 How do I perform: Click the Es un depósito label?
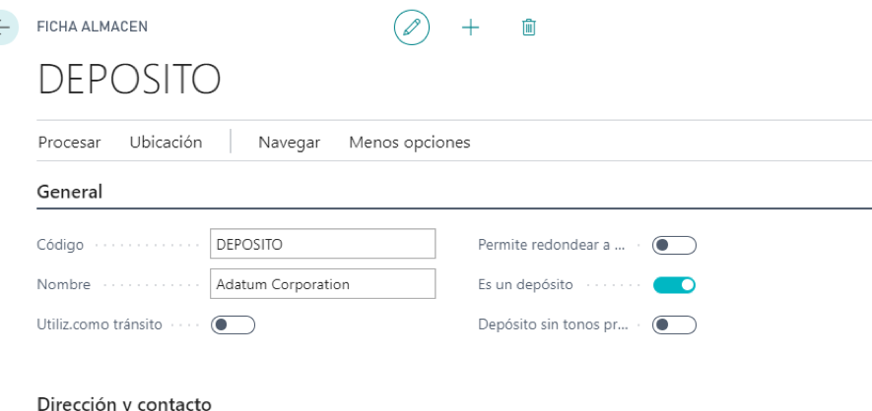coord(525,284)
